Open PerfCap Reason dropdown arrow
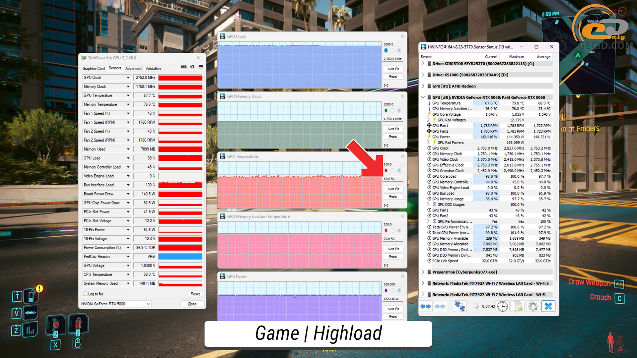 click(x=128, y=257)
